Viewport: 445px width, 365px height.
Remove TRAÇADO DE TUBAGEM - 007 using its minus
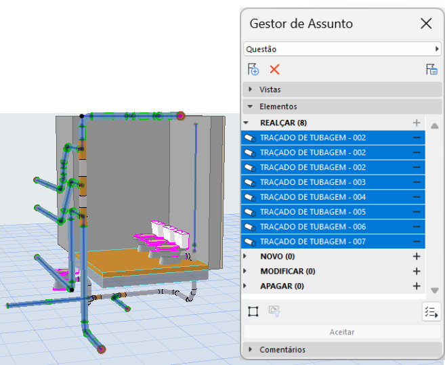(417, 242)
